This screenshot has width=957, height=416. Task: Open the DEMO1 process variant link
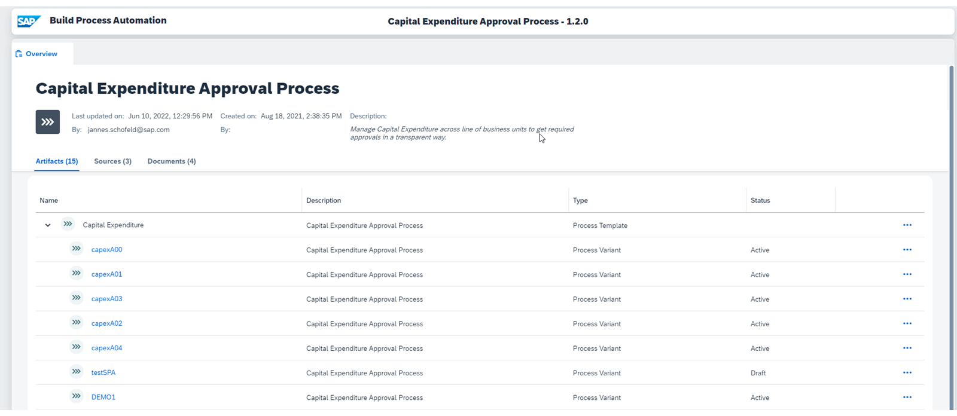click(103, 397)
